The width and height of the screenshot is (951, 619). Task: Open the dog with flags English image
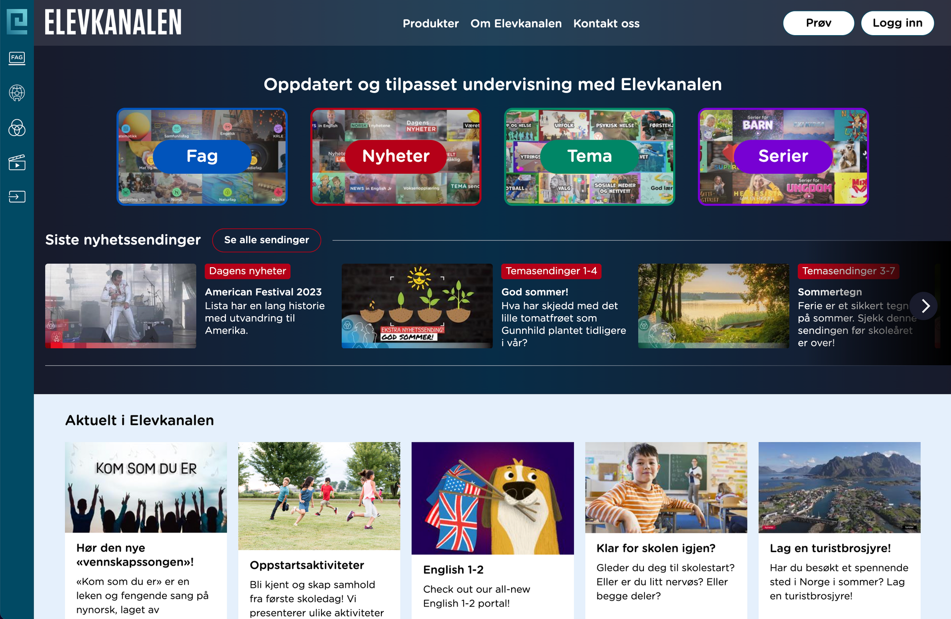[492, 498]
